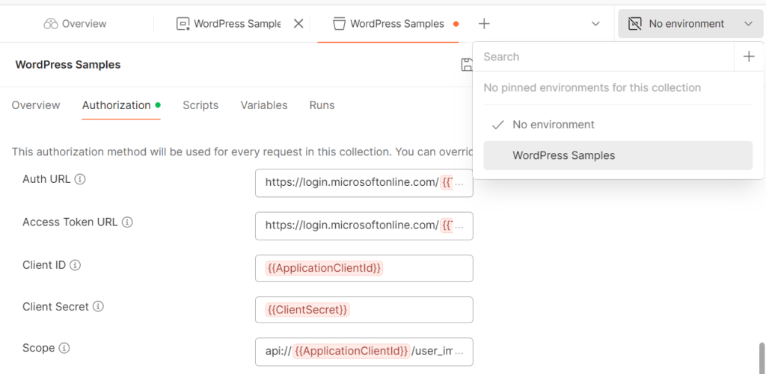
Task: Open the collection Overview sub-tab
Action: coord(36,105)
